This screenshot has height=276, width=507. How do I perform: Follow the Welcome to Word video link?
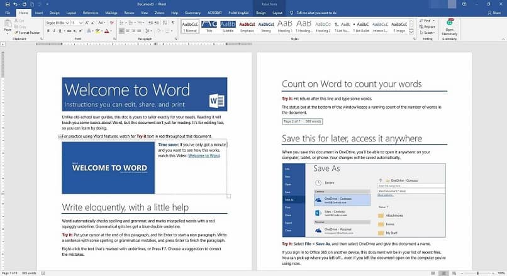204,155
